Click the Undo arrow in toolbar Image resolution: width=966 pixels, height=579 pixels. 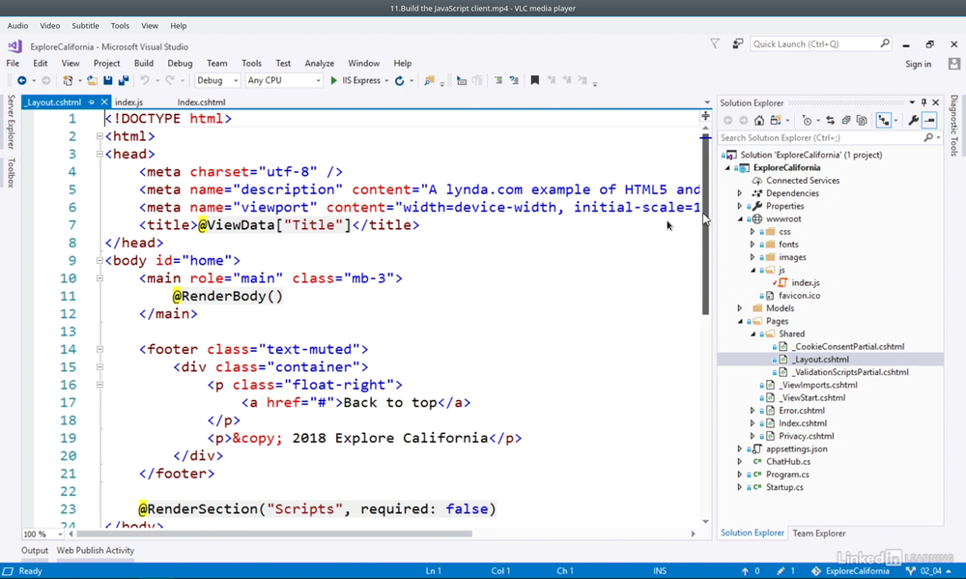tap(145, 80)
